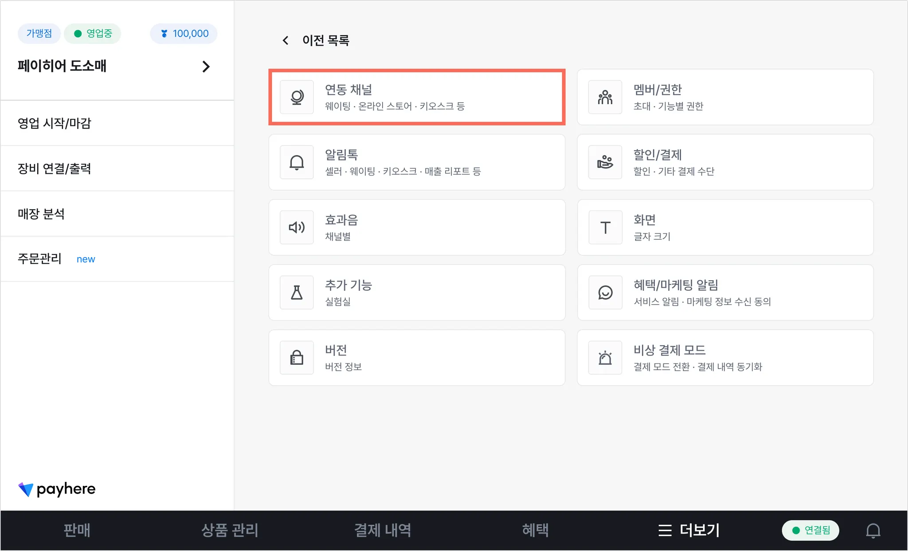Click the 멤버/권한 people icon
Viewport: 908px width, 551px height.
[605, 97]
